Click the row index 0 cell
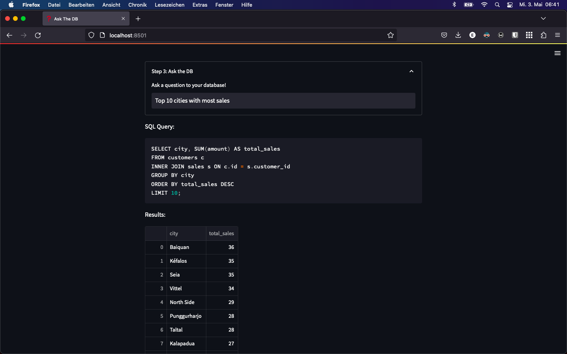This screenshot has width=567, height=354. pos(156,247)
